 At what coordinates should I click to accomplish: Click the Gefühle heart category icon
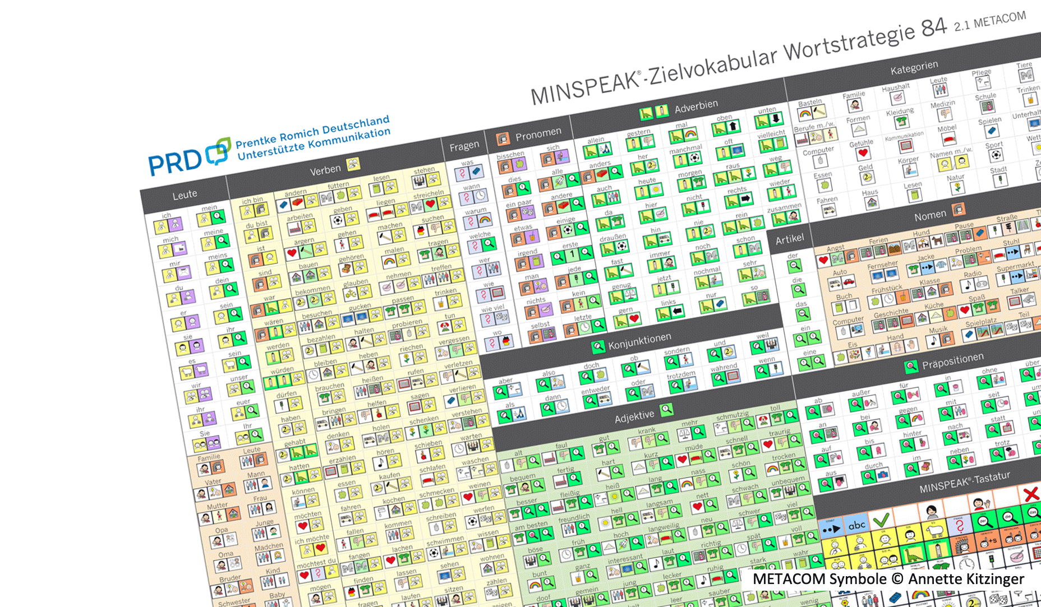tap(863, 153)
